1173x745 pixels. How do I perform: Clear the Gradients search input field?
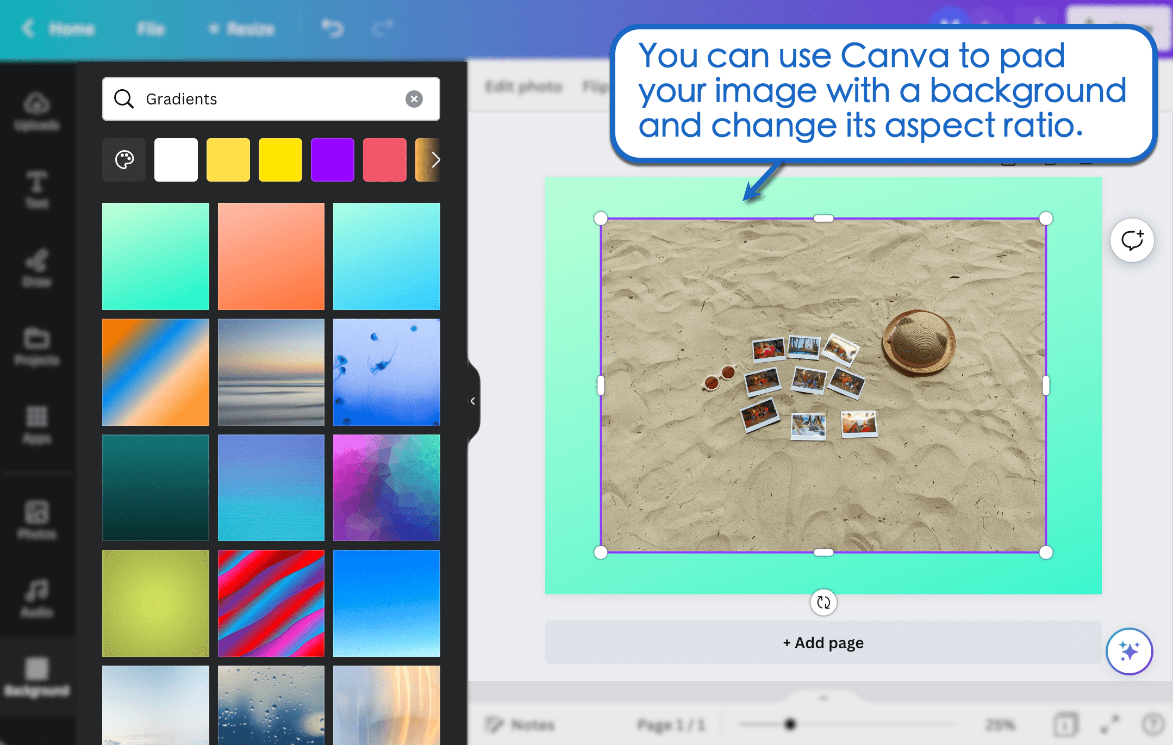coord(413,98)
